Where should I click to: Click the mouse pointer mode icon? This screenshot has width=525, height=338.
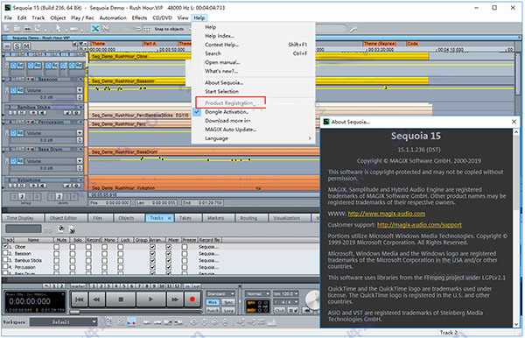click(x=59, y=29)
